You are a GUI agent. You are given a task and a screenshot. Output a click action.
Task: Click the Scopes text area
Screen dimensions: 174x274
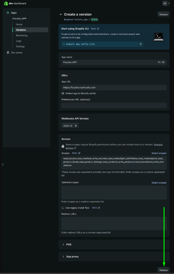coord(114,163)
